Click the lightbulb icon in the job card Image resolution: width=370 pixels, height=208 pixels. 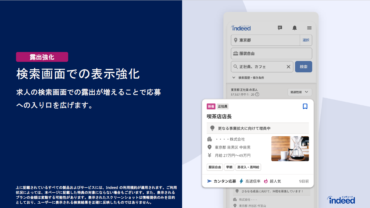tap(212, 128)
